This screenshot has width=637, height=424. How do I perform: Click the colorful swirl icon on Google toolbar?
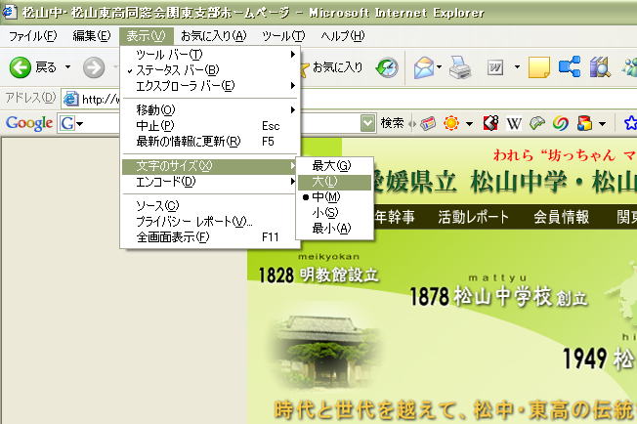pyautogui.click(x=561, y=123)
